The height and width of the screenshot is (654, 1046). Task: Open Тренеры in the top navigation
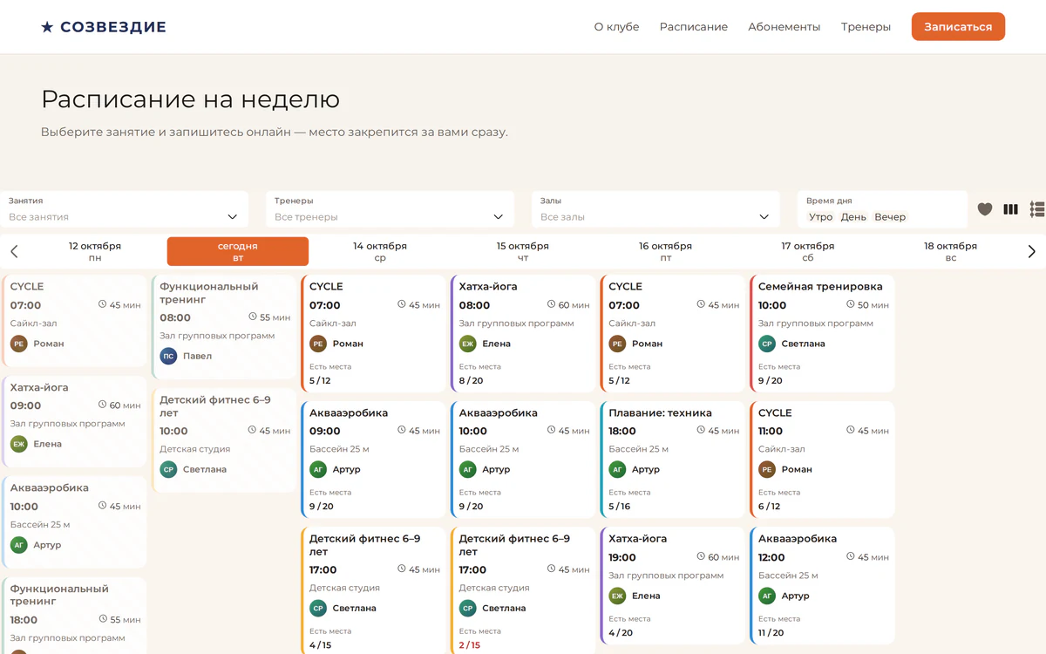click(866, 27)
